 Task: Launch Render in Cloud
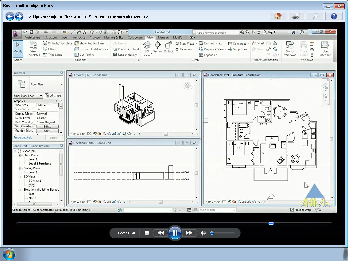[126, 49]
